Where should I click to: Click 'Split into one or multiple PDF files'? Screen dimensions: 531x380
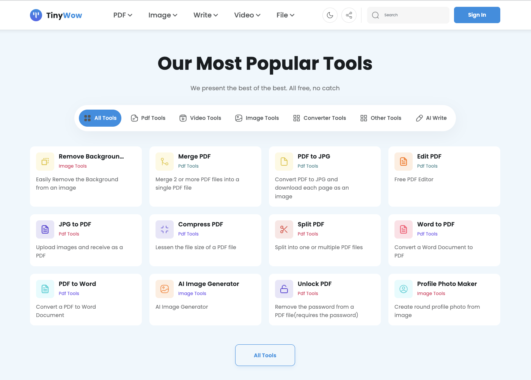pos(319,247)
